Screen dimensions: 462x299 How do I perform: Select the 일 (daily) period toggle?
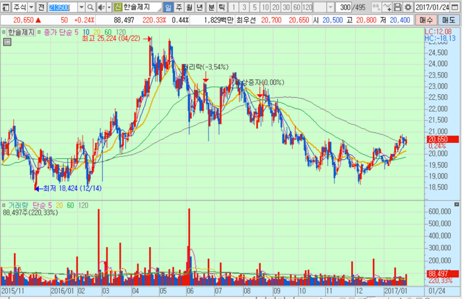pyautogui.click(x=168, y=7)
